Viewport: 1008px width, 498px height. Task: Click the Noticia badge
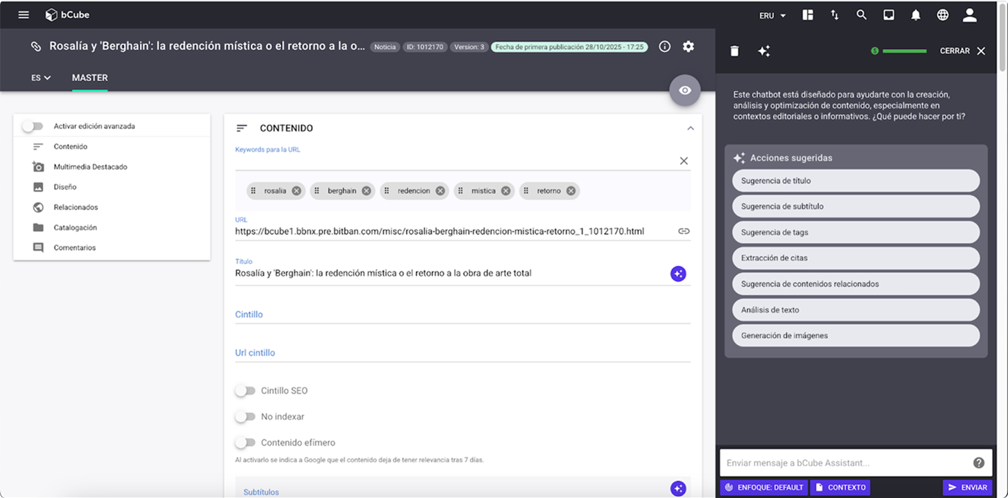[x=384, y=47]
